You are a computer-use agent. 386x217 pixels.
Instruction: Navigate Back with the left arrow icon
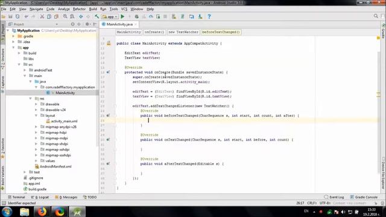coord(81,16)
